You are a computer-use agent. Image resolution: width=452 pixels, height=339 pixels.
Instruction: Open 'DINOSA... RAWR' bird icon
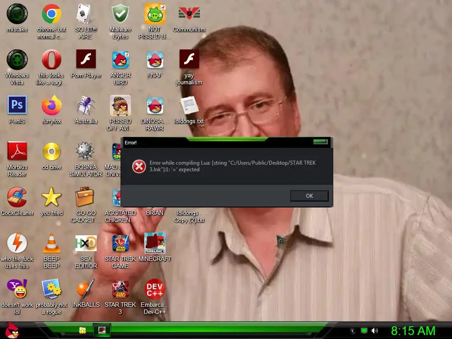(x=155, y=105)
